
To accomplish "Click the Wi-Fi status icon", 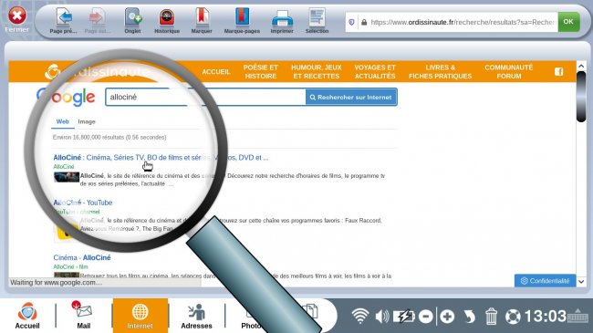I will [360, 316].
